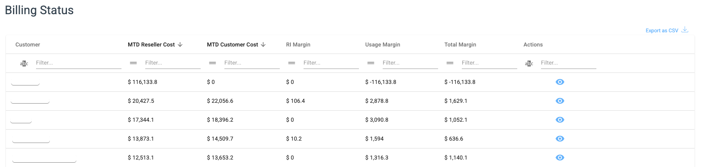Open equals operator for MTD Customer Cost filter
Viewport: 706px width, 167px height.
pos(213,63)
